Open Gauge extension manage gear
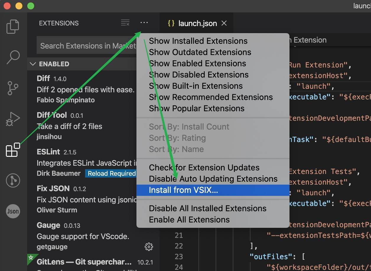The height and width of the screenshot is (271, 371). (149, 246)
